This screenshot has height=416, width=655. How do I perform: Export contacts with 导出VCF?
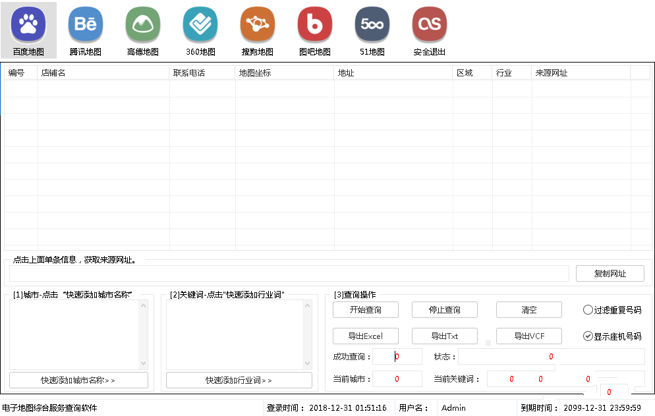[x=529, y=336]
